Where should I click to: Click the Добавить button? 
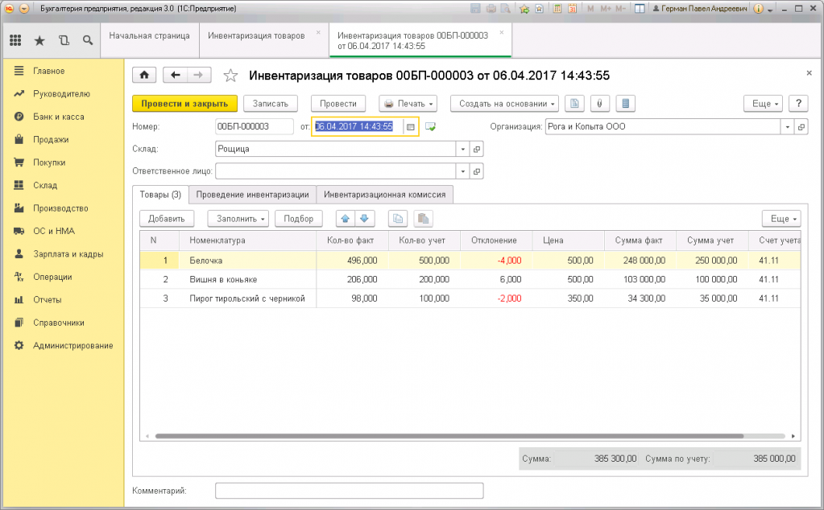167,219
